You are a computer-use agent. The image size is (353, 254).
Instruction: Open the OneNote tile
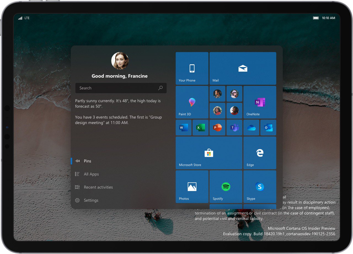pos(260,102)
